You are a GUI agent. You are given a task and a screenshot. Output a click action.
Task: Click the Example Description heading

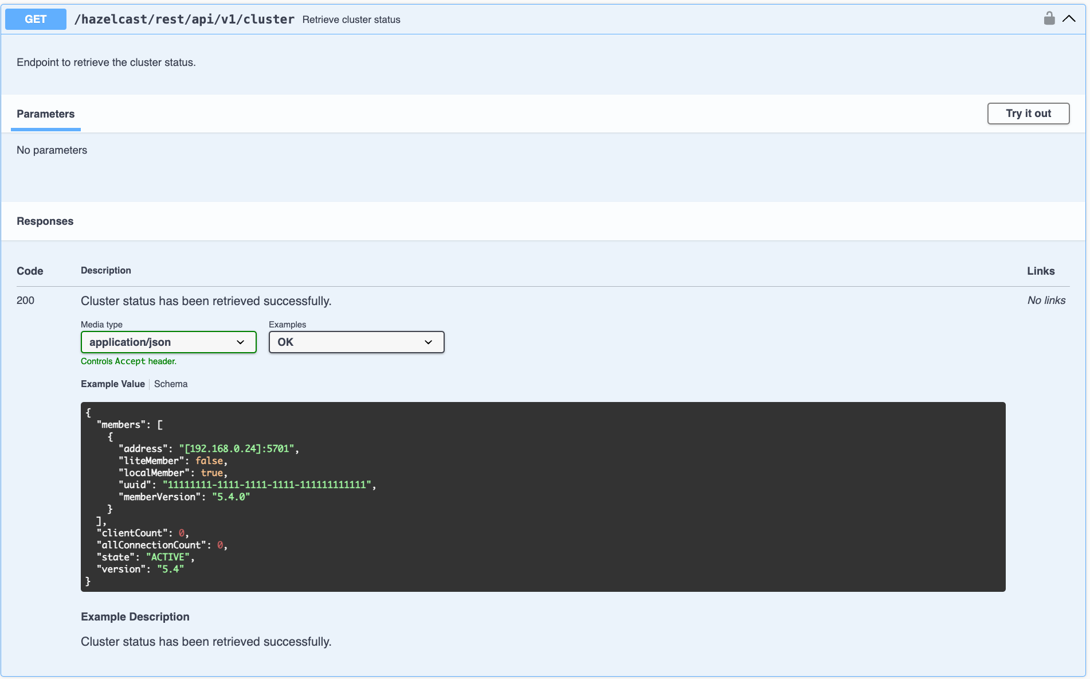click(x=135, y=616)
